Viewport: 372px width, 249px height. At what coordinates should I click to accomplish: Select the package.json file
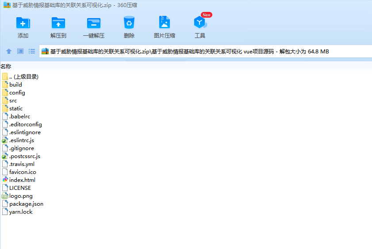click(x=23, y=204)
